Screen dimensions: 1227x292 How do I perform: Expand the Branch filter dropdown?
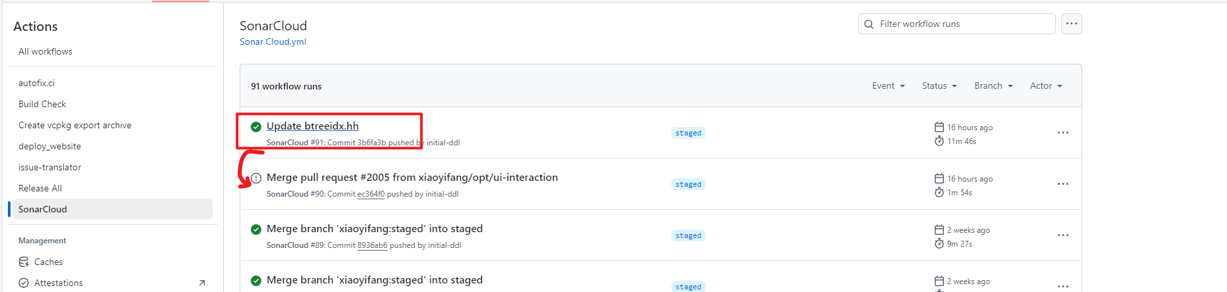[994, 86]
